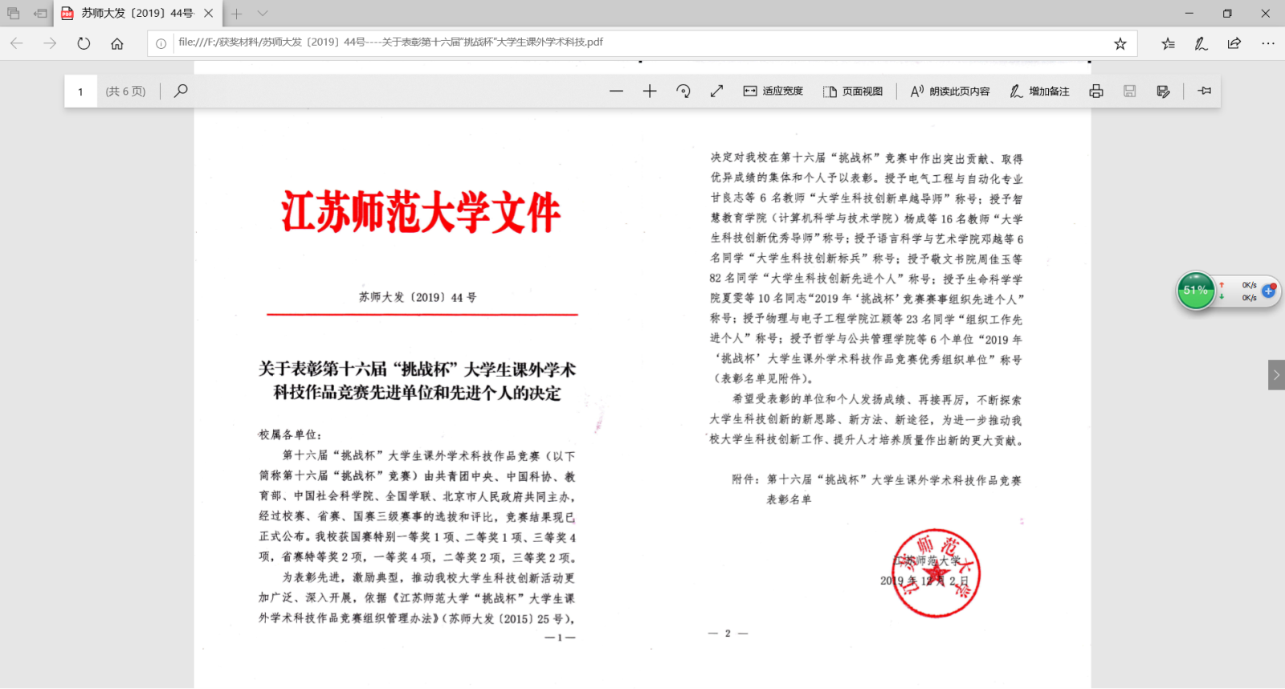
Task: Click 适应宽度 fit-to-width button
Action: click(x=773, y=92)
